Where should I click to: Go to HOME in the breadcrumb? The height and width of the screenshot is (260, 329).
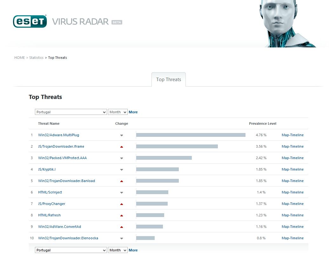19,58
